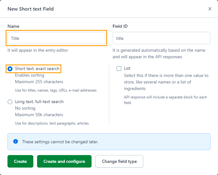Click into the Field ID text box
This screenshot has height=175, width=218.
pos(161,38)
